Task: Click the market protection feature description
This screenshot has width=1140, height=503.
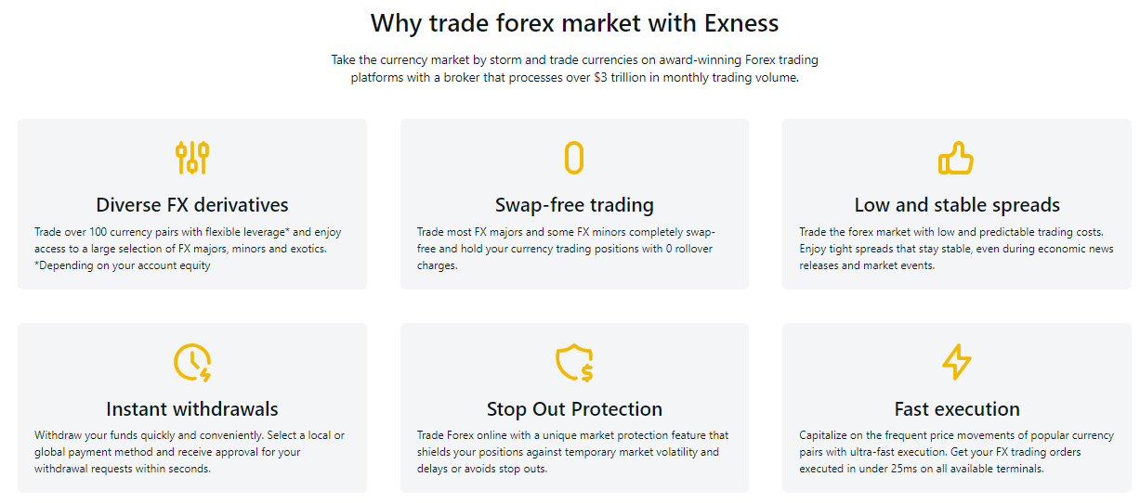Action: coord(572,452)
